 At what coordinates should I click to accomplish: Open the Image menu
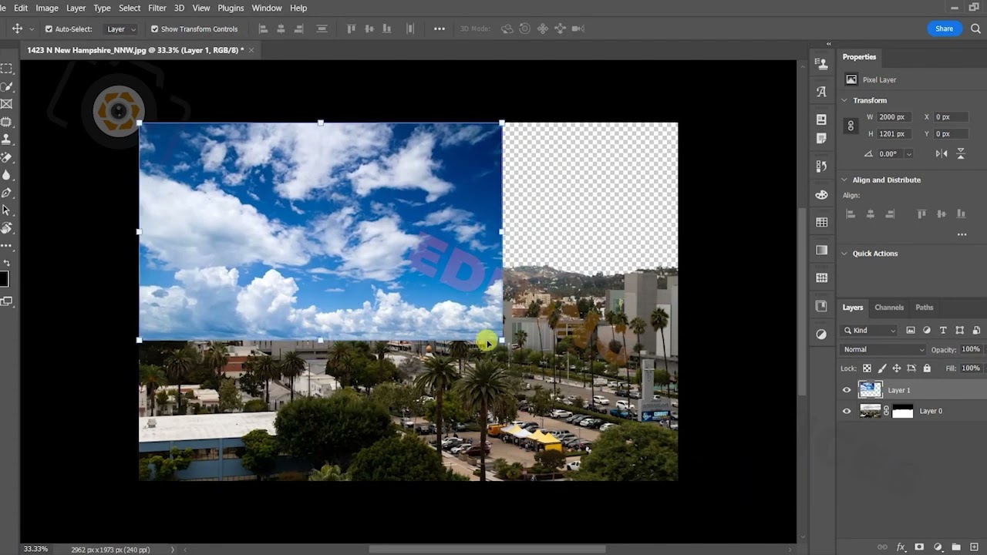click(47, 8)
